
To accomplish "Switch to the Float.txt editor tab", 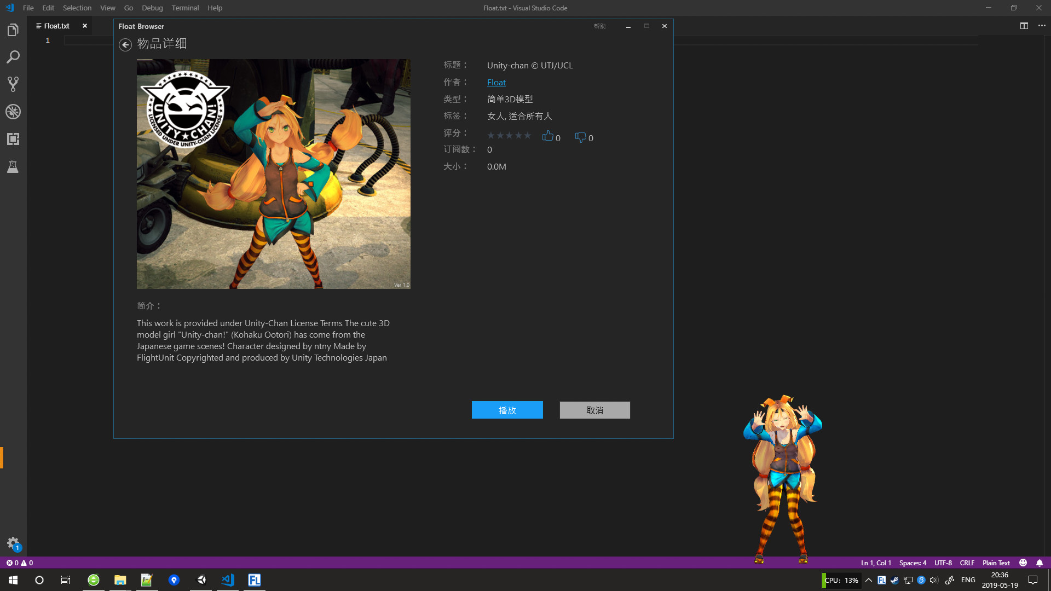I will coord(56,25).
